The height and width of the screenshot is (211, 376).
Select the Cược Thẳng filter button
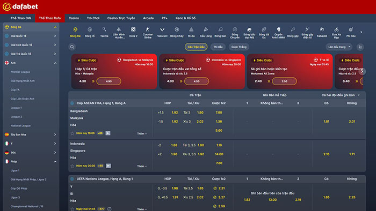(239, 47)
